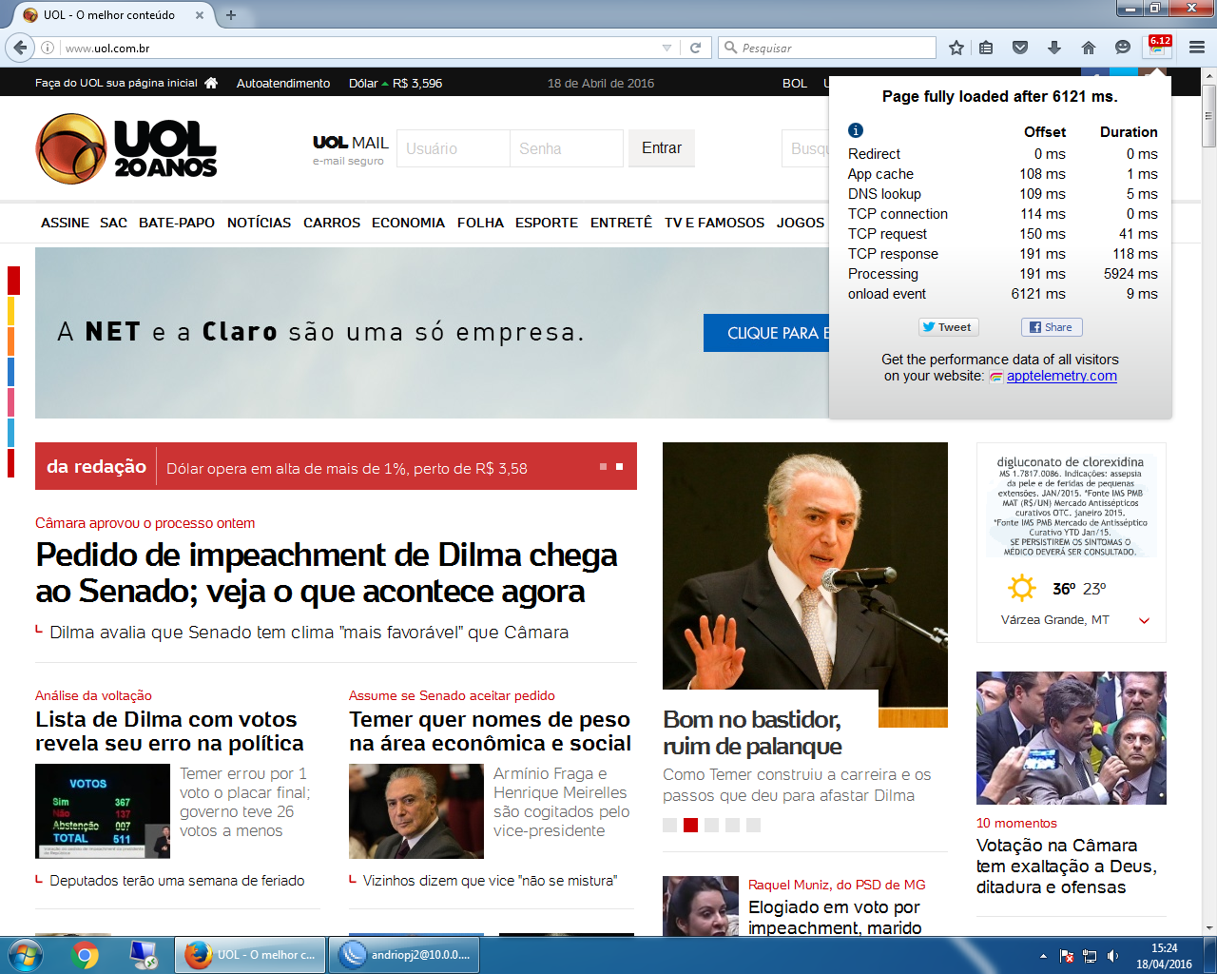
Task: Show site information icon beside the URL
Action: tap(48, 48)
